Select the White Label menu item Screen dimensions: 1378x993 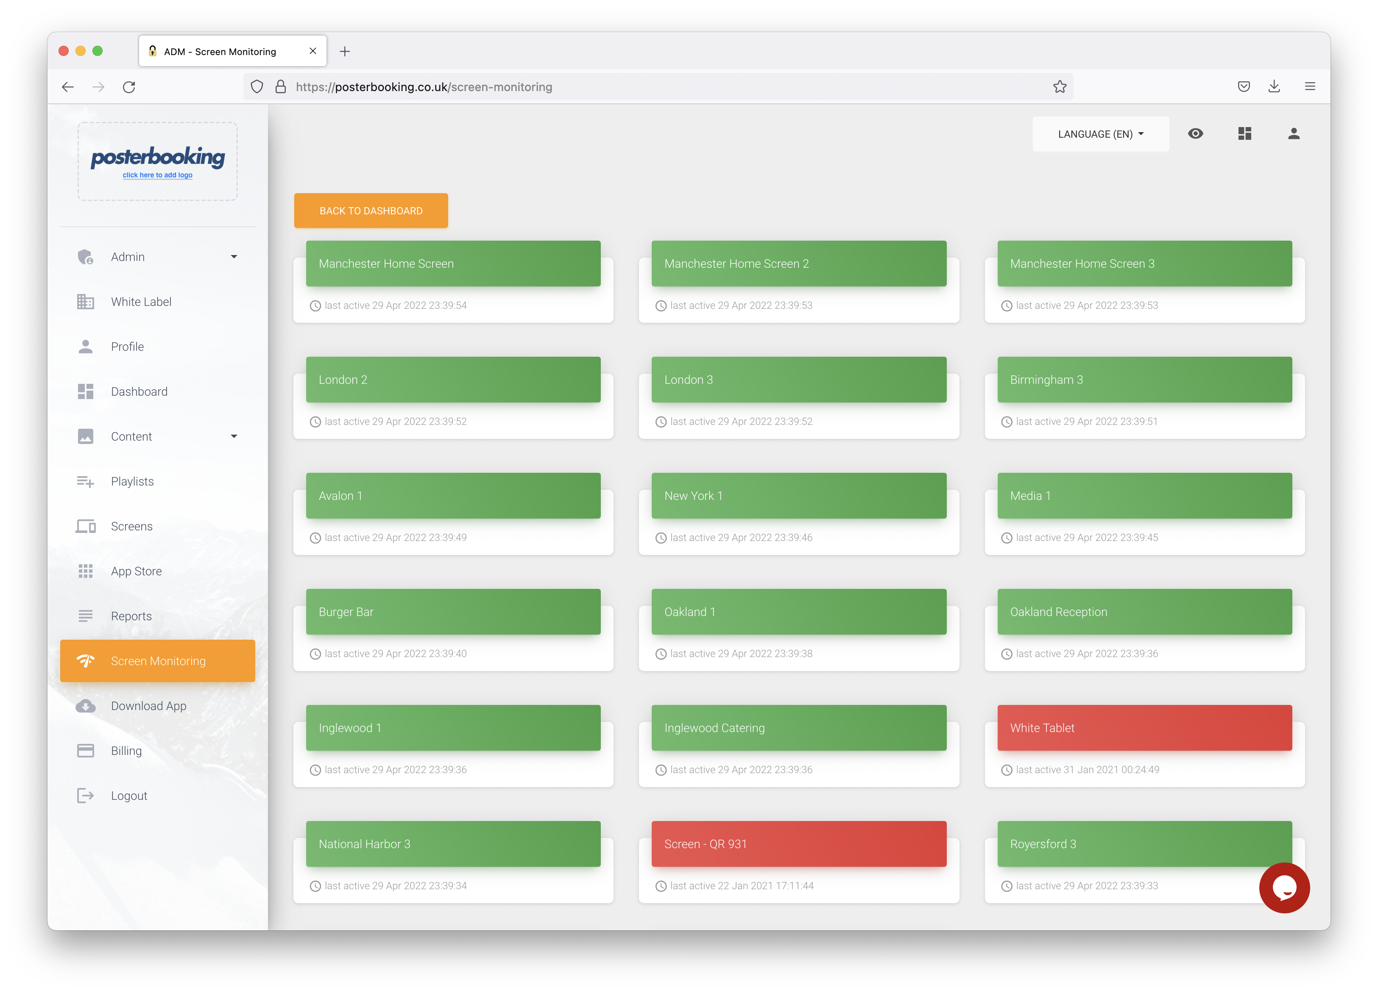(141, 302)
